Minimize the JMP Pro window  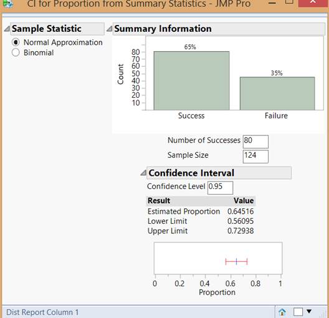click(x=272, y=3)
